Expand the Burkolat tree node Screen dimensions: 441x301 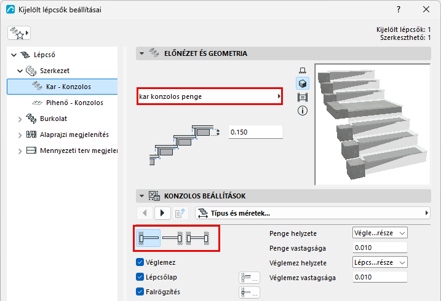(x=20, y=119)
